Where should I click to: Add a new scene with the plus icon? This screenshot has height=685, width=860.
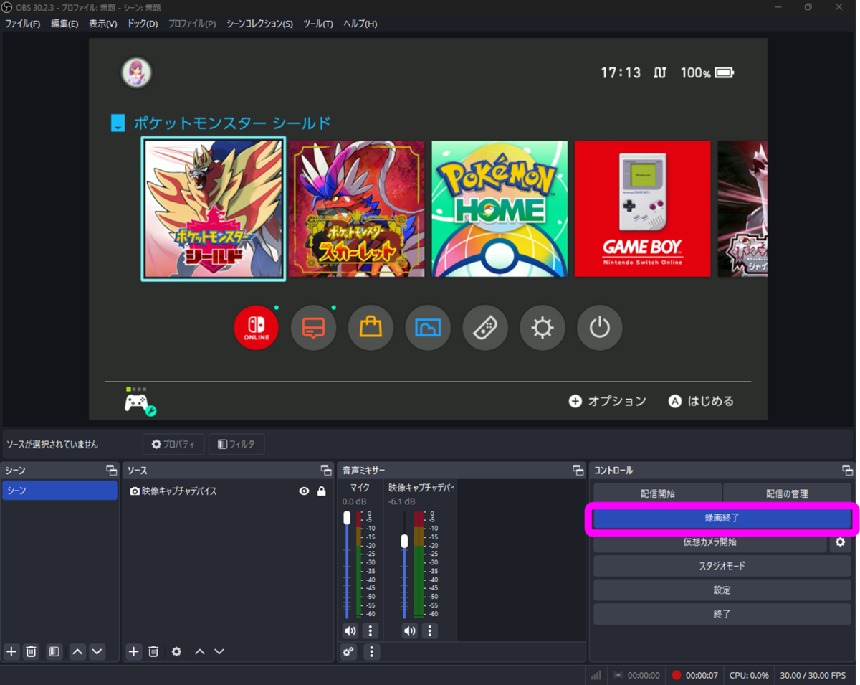[11, 651]
